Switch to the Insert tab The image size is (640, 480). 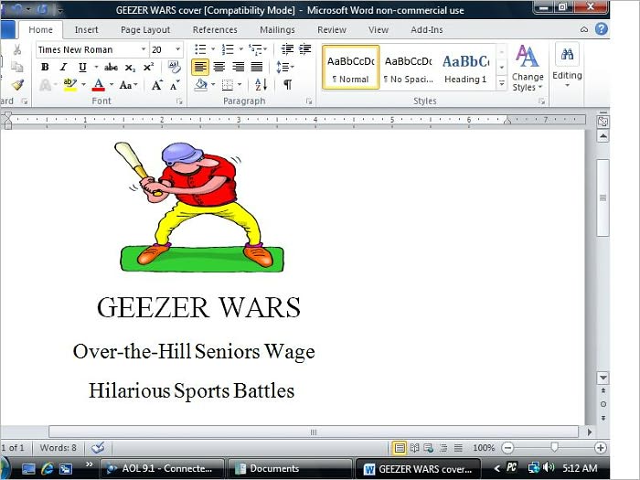point(86,30)
